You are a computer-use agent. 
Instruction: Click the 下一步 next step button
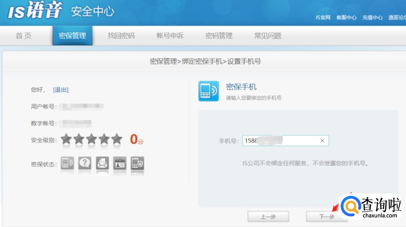(326, 216)
